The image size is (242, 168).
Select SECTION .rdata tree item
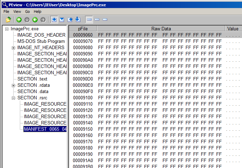(33, 85)
